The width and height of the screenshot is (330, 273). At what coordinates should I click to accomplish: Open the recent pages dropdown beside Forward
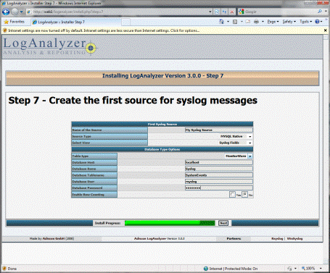click(21, 12)
